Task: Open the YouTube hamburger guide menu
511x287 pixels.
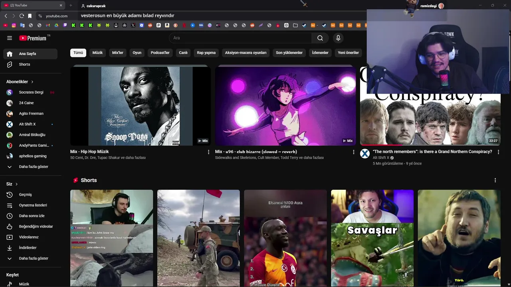Action: (x=10, y=38)
